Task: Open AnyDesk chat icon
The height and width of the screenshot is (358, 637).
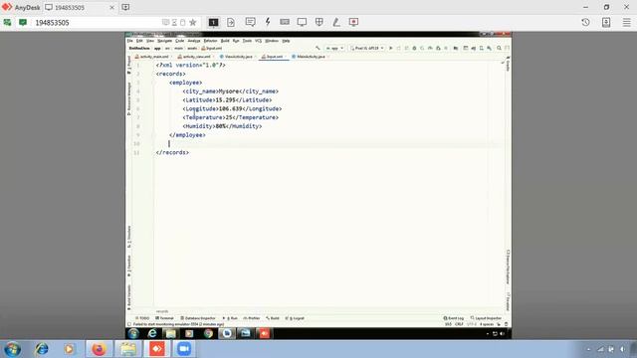Action: [250, 22]
